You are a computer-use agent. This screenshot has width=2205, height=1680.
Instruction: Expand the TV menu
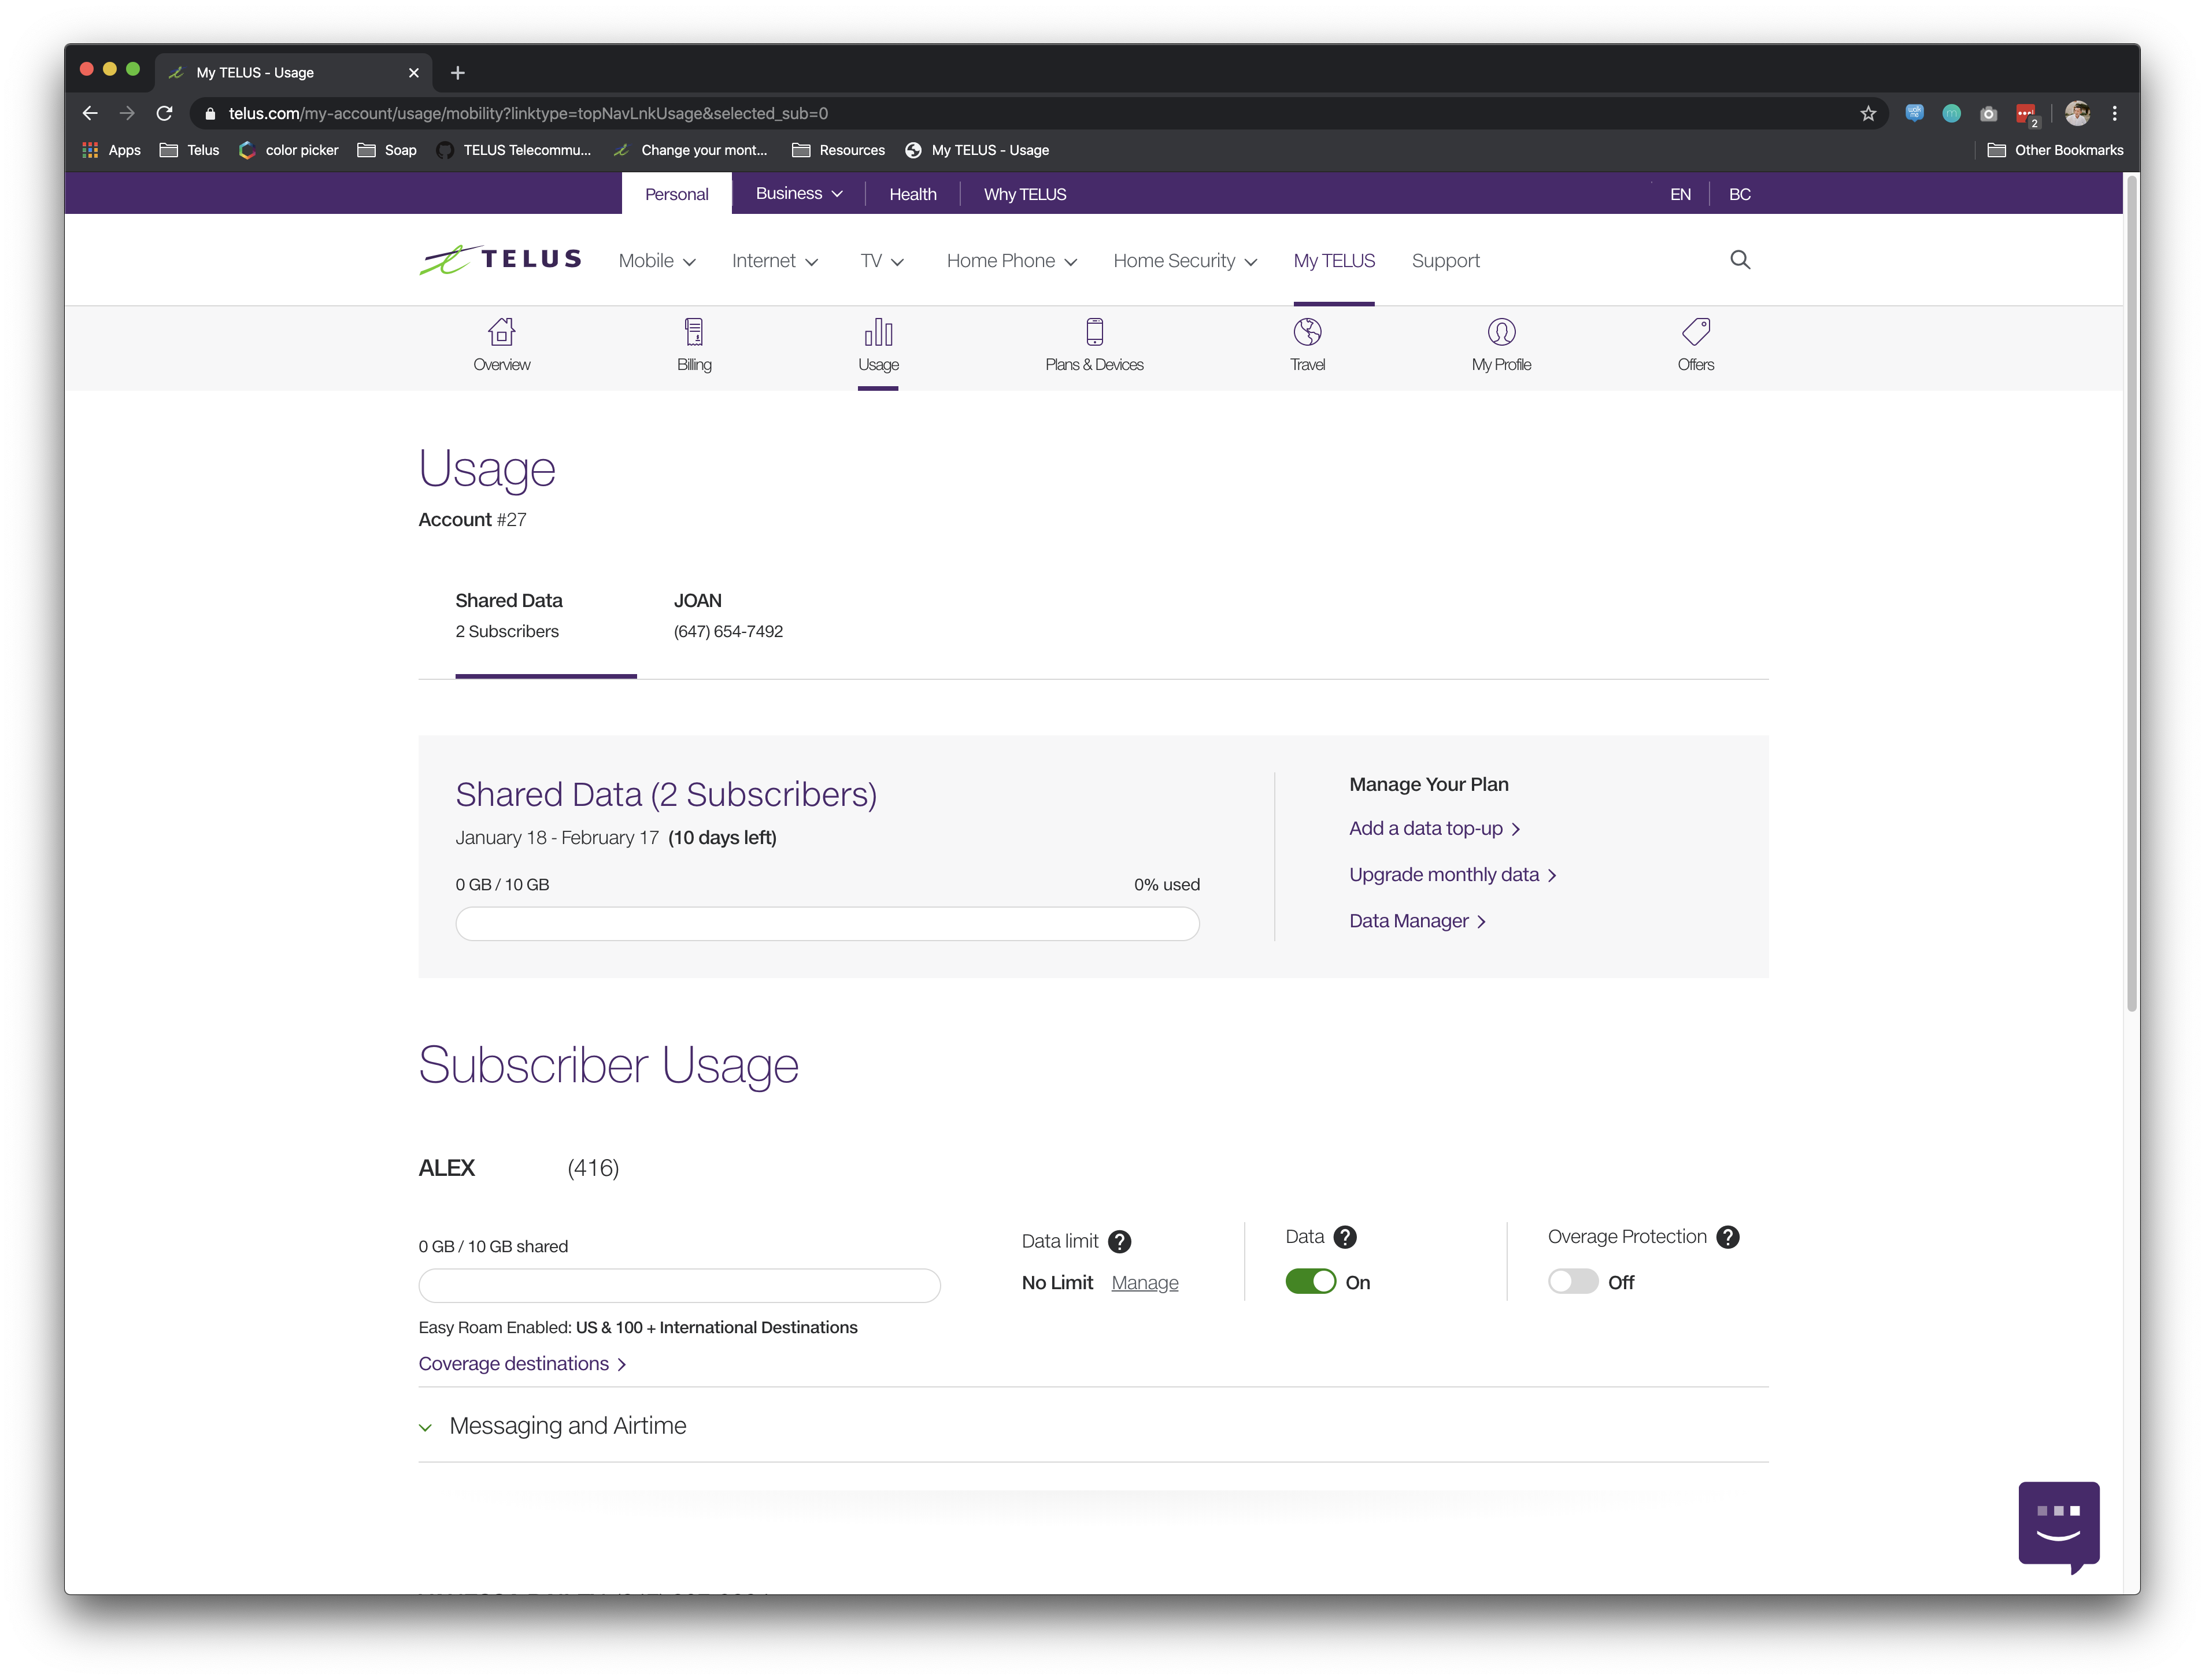click(x=881, y=261)
